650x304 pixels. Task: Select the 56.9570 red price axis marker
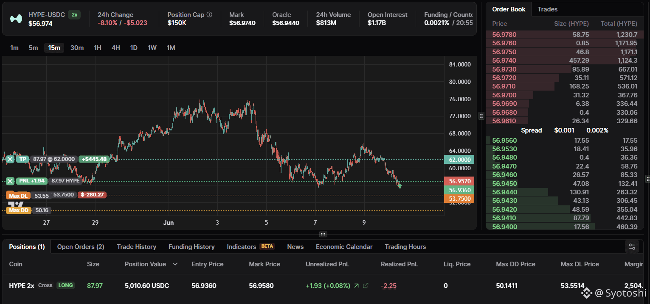coord(459,181)
